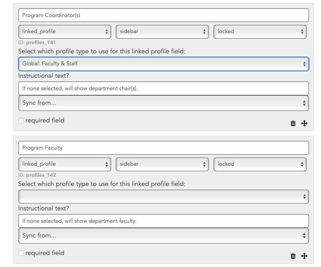Open empty profile type dropdown for Program Faculty
Viewport: 321px width, 267px height.
coord(164,197)
